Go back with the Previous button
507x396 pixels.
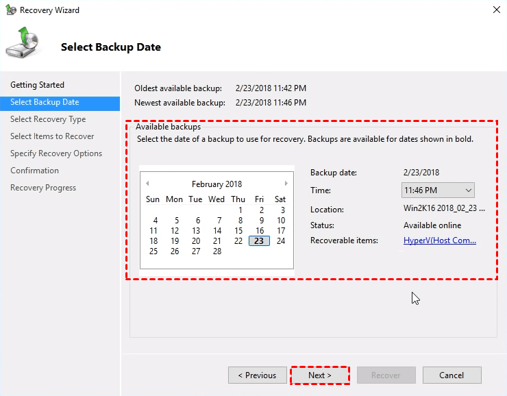tap(258, 375)
